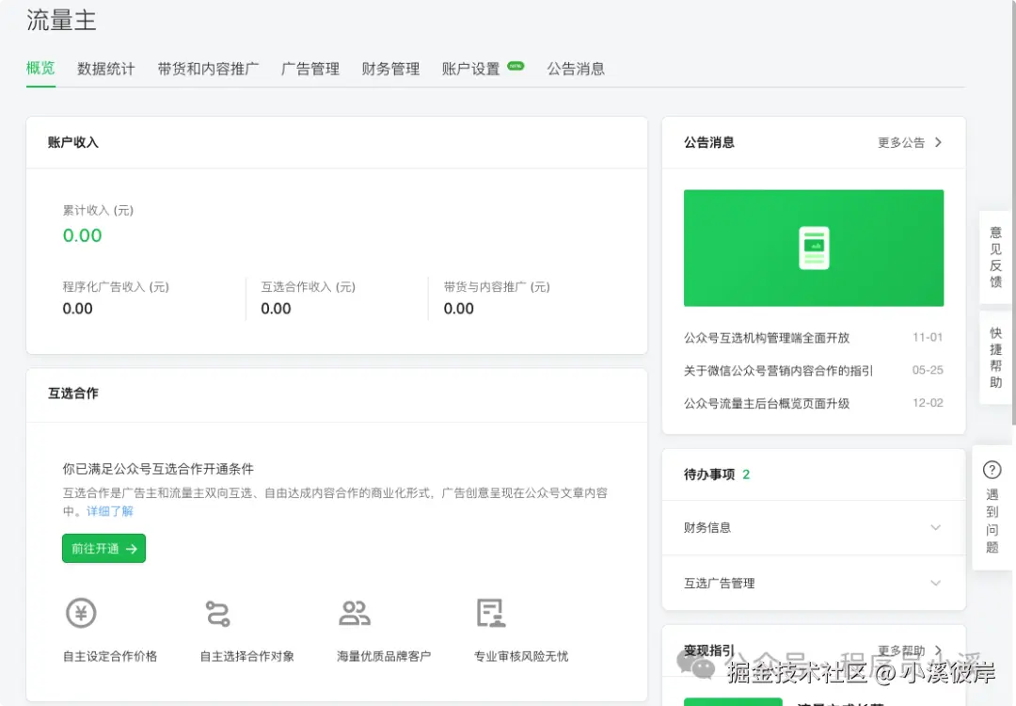Viewport: 1016px width, 706px height.
Task: Switch to the 数据统计 tab
Action: coord(105,68)
